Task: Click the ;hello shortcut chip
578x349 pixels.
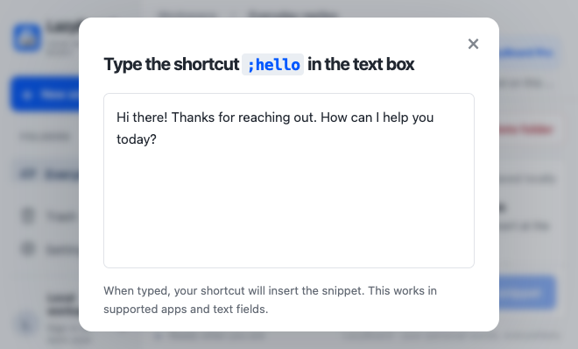Action: point(272,65)
